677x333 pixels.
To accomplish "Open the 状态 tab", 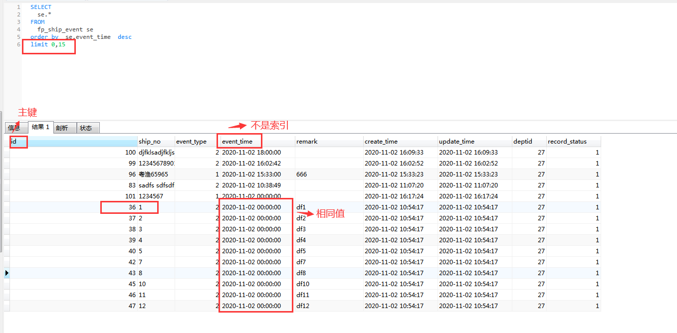I will click(88, 128).
